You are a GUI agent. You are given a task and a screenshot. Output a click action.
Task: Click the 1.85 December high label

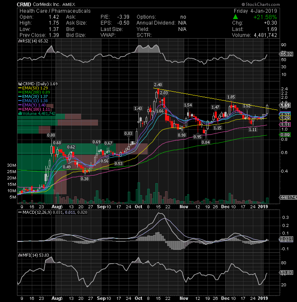click(231, 97)
